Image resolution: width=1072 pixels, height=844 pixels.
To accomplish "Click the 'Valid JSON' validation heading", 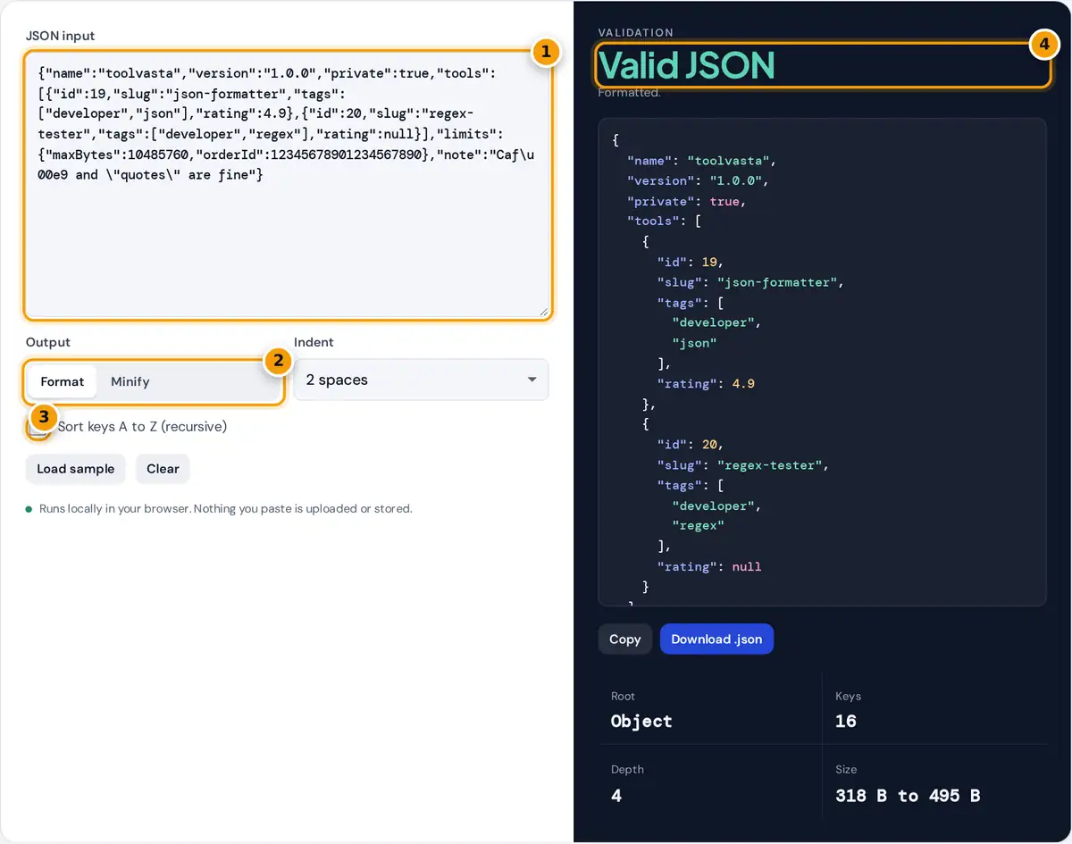I will point(686,64).
